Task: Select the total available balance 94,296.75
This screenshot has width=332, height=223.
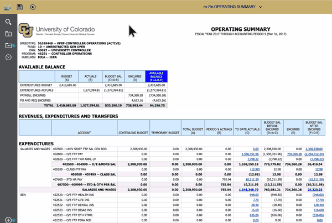Action: (x=157, y=105)
